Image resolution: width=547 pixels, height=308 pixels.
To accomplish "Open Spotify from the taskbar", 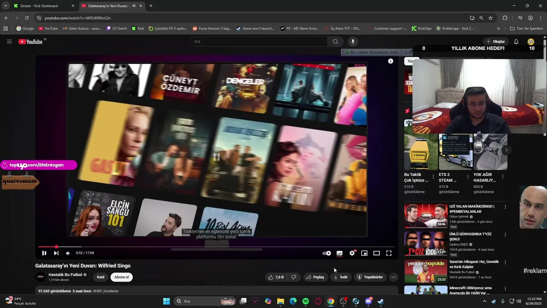I will coord(306,301).
